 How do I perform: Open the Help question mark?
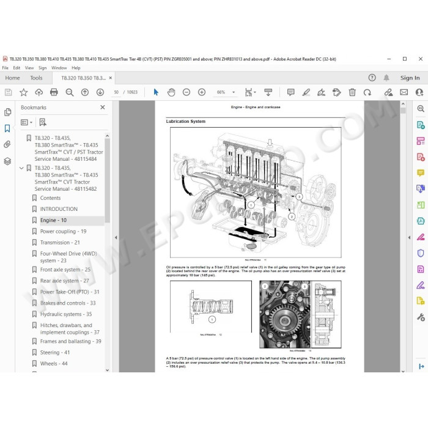point(372,78)
